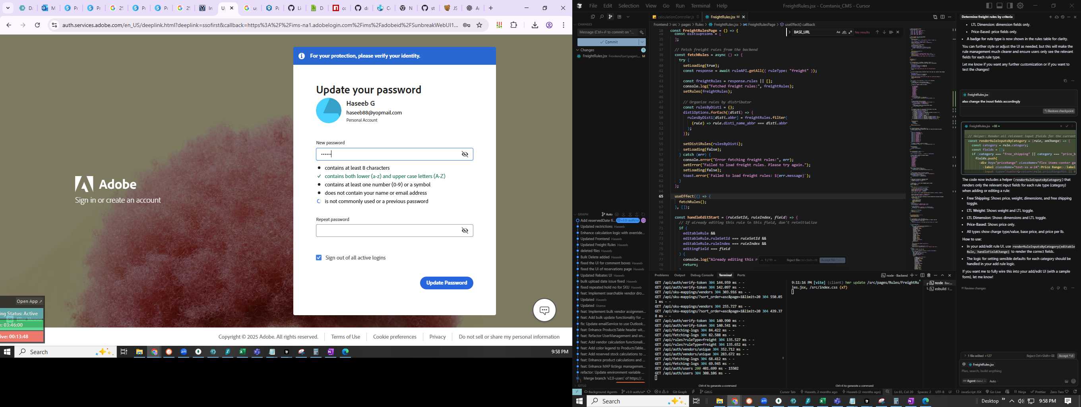1081x407 pixels.
Task: Toggle visibility of the Repeat password field
Action: (x=465, y=231)
